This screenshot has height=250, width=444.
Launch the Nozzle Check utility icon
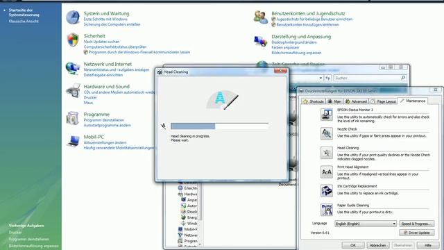click(x=327, y=133)
